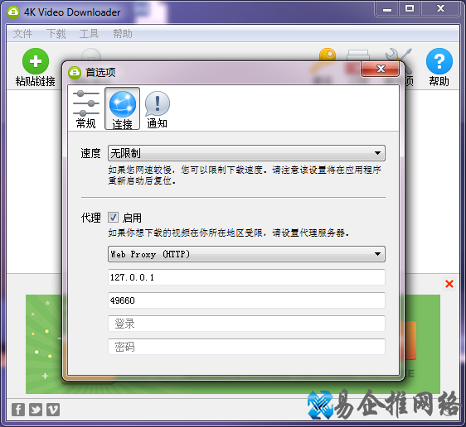Select the General (常规) preferences tab

pos(86,109)
